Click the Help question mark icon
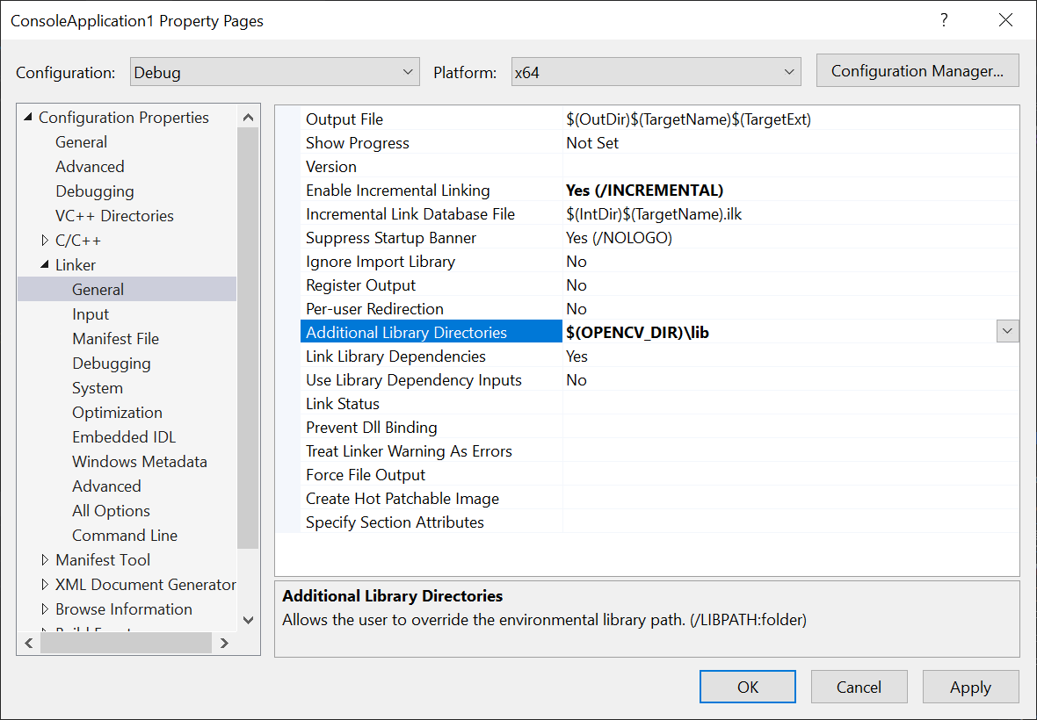This screenshot has height=720, width=1037. [944, 19]
